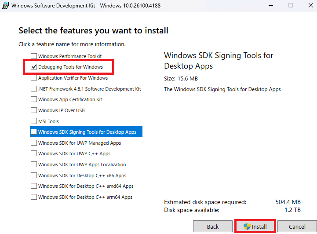Enable Application Verifier For Windows checkbox

34,78
